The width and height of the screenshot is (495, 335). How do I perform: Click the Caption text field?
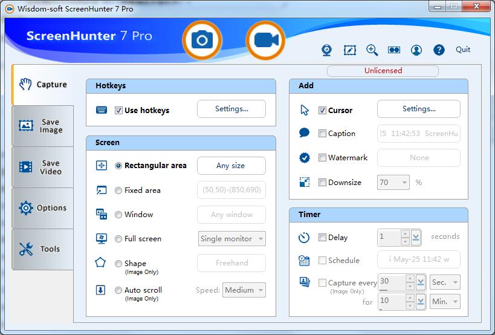point(419,134)
